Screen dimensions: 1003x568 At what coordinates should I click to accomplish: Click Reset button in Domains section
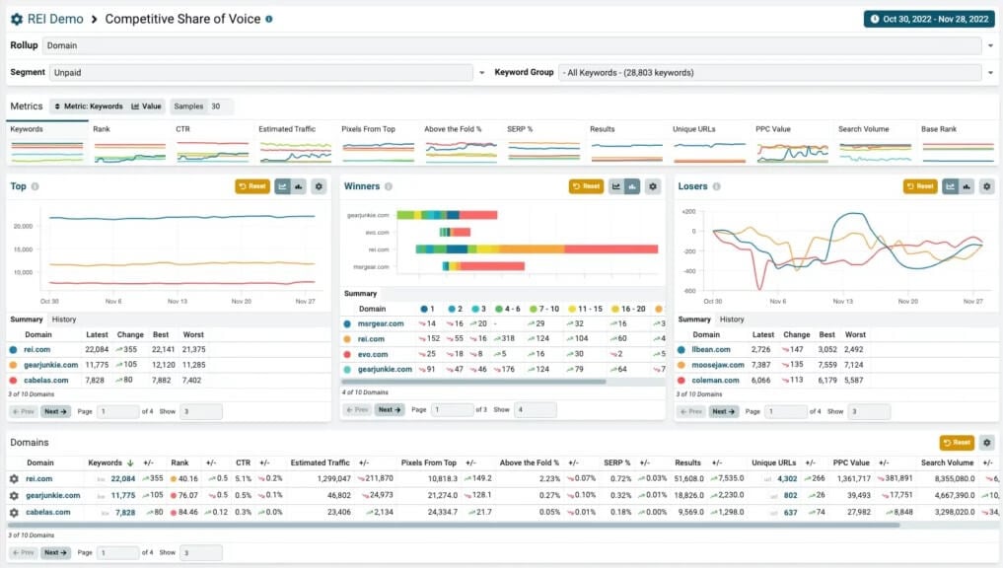[x=956, y=443]
